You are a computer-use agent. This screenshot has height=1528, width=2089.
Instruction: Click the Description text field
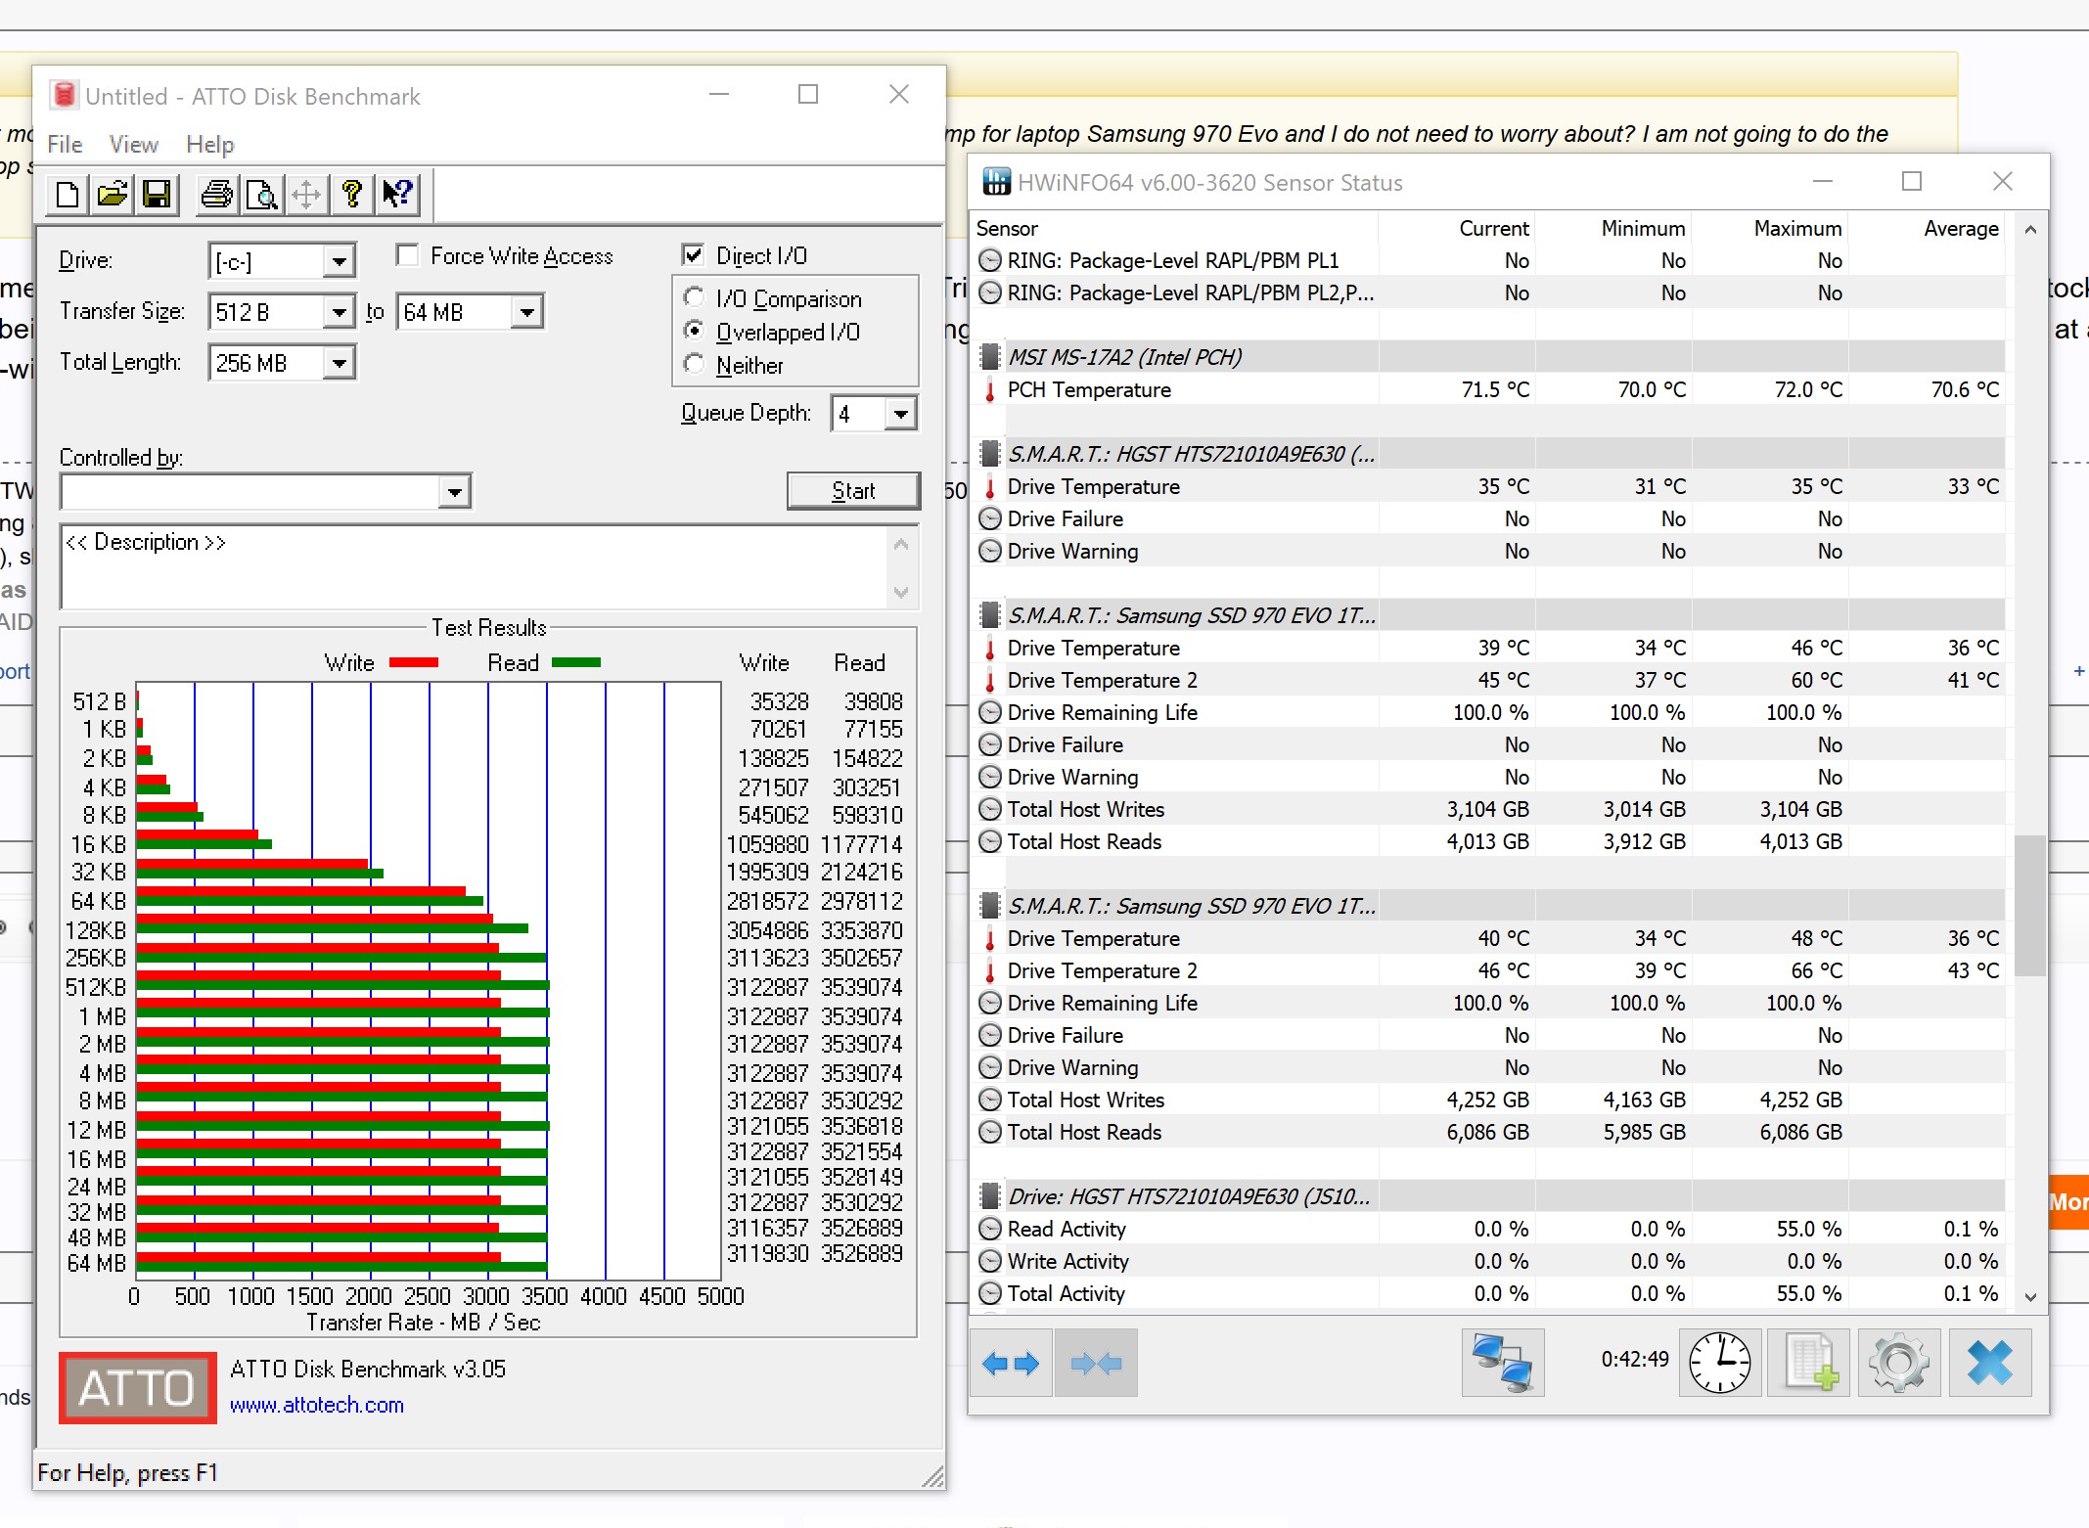click(x=476, y=567)
